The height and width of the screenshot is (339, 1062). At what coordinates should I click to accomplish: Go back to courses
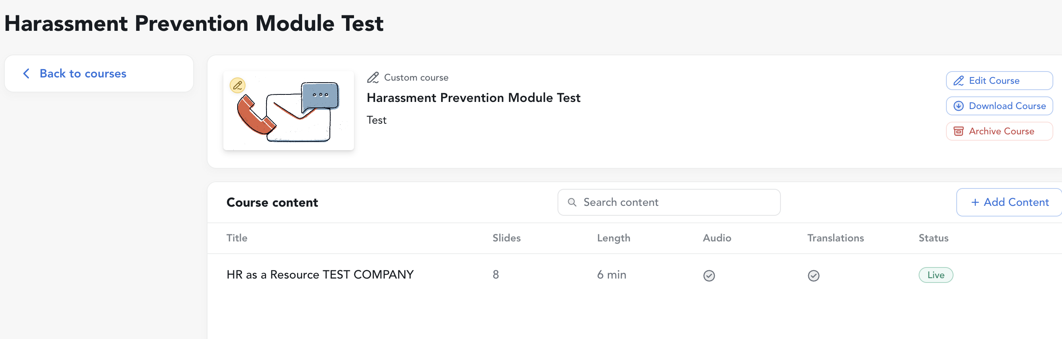click(82, 73)
